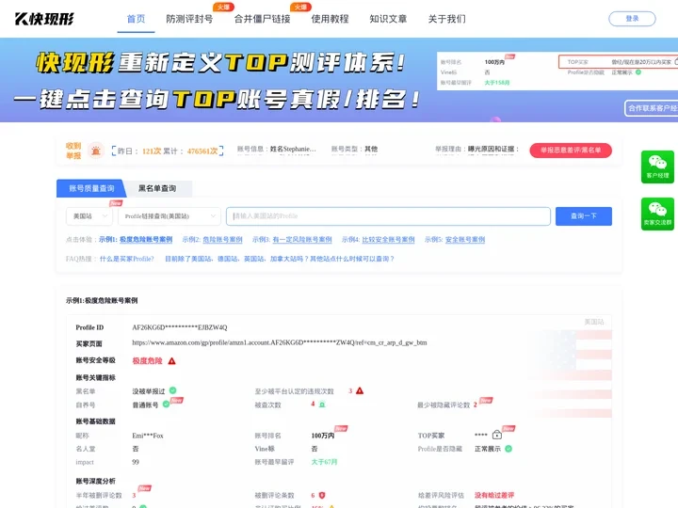Click Profile ID value AF26KG6D
The image size is (678, 508).
point(180,327)
